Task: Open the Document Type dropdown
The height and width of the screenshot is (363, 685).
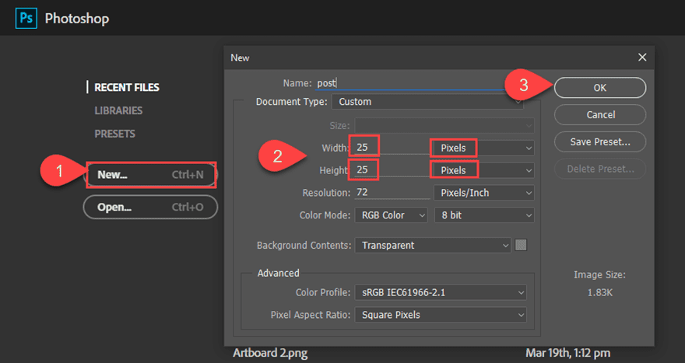Action: click(x=427, y=102)
